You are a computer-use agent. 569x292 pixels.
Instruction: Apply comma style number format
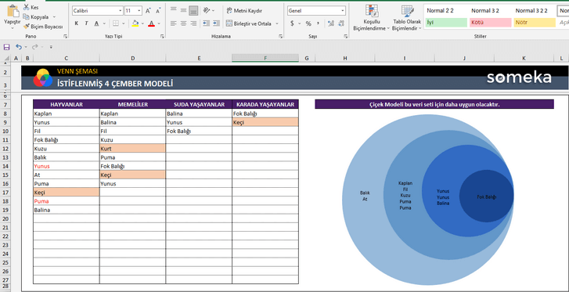click(319, 23)
